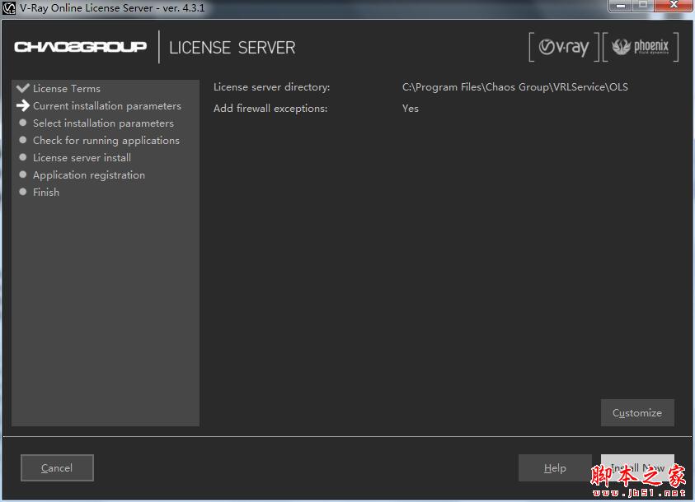Image resolution: width=695 pixels, height=502 pixels.
Task: Click the Phoenix logo icon
Action: point(641,47)
